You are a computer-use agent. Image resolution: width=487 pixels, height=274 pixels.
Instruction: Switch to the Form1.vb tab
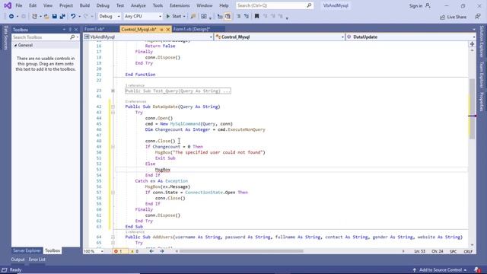click(x=94, y=29)
